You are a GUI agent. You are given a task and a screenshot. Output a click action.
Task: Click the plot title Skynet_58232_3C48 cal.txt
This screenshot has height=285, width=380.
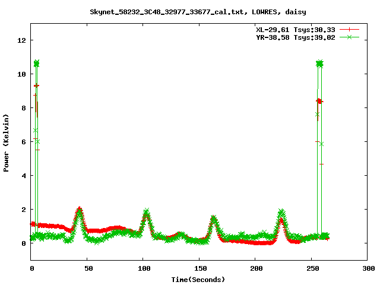pos(198,12)
